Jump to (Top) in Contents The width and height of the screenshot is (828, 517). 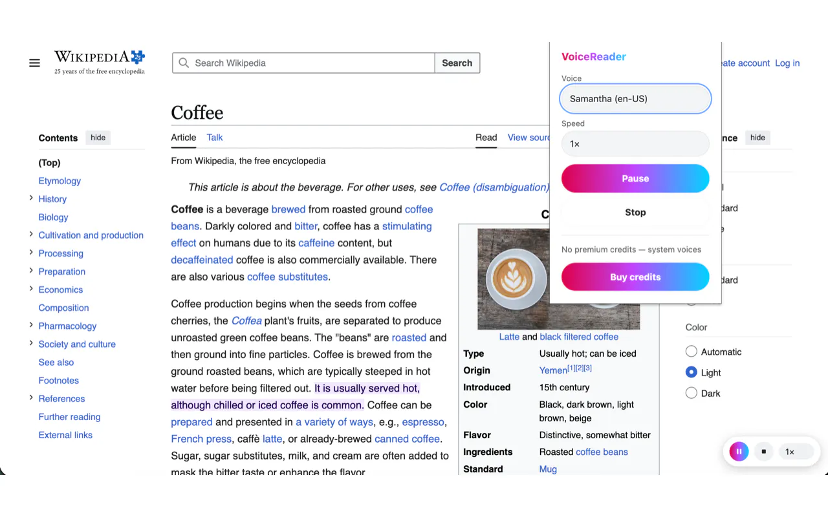(x=49, y=163)
